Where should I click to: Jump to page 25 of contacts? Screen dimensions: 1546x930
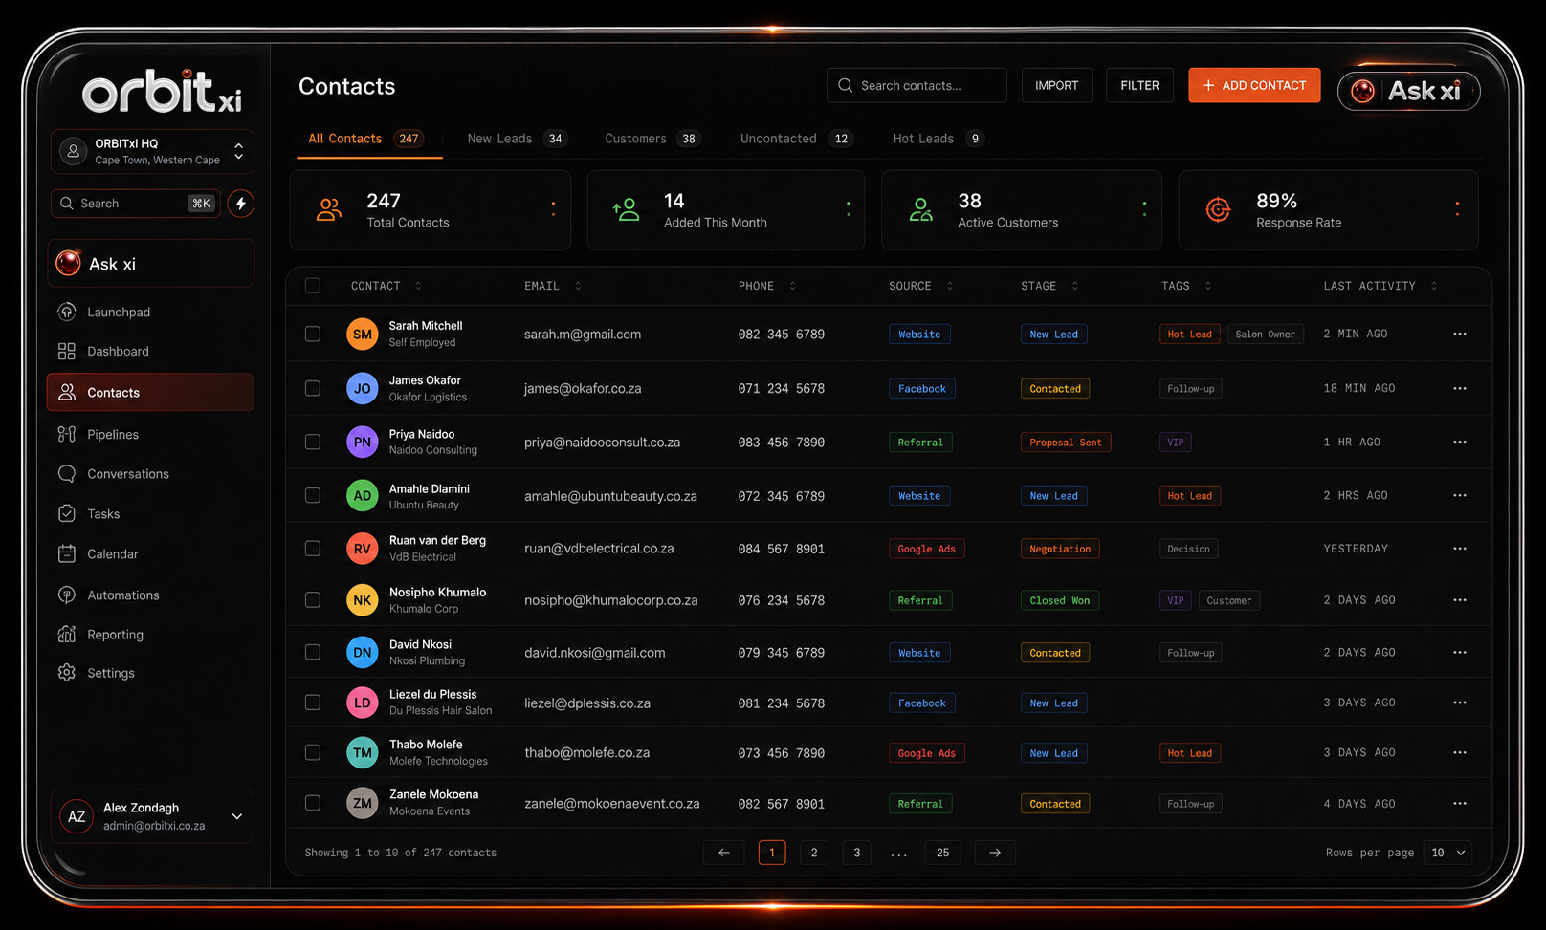pyautogui.click(x=942, y=853)
